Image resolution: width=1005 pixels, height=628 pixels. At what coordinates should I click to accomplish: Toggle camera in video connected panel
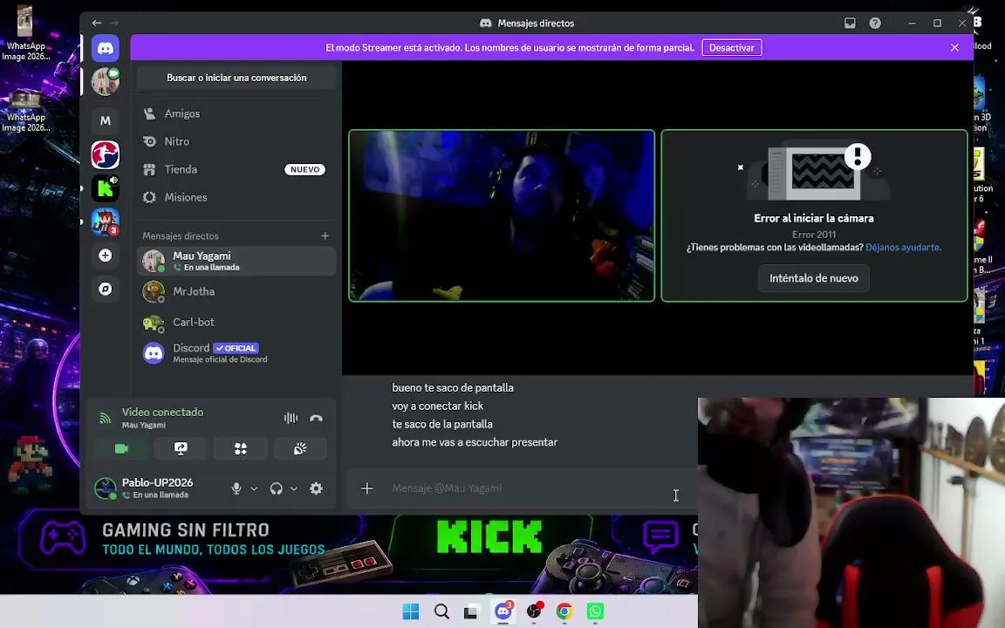(121, 448)
